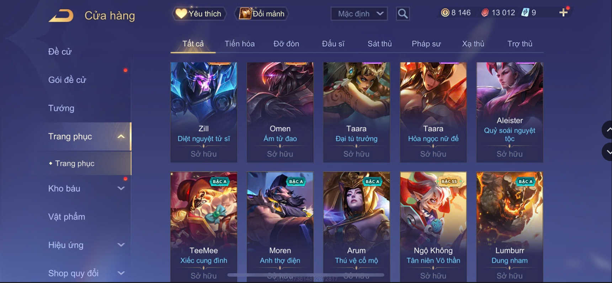
Task: Expand the Shop quy đổi section
Action: tap(121, 273)
